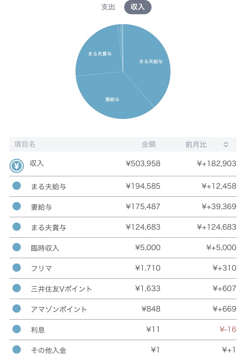
Task: Click the blue dot beside 三井住友Vポイント
Action: [17, 288]
